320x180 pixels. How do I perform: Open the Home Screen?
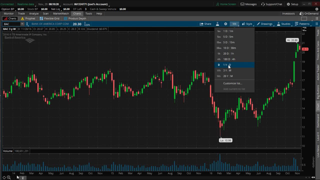click(226, 4)
